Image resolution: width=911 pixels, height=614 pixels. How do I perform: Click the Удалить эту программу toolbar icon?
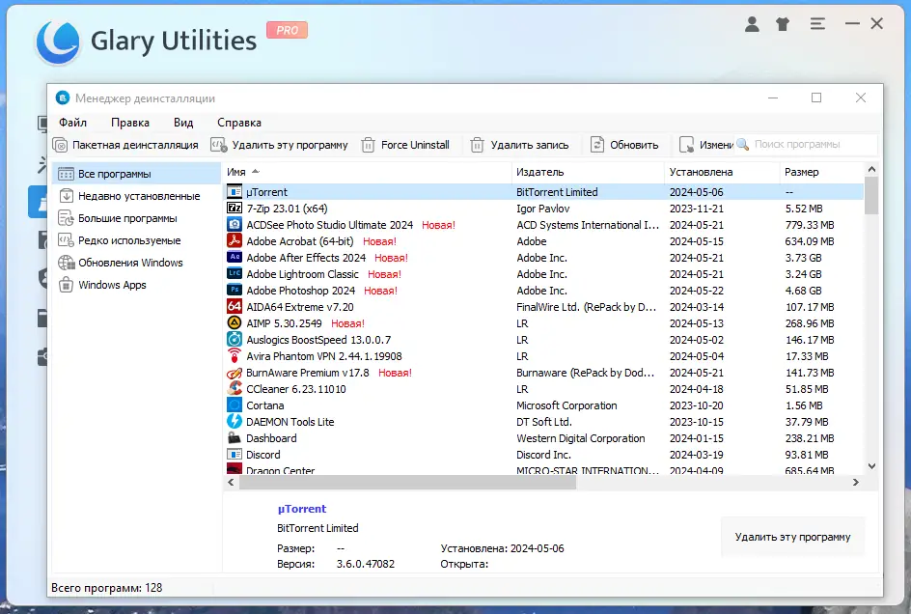(x=218, y=145)
